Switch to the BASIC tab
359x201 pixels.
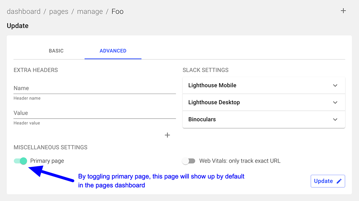[x=56, y=51]
